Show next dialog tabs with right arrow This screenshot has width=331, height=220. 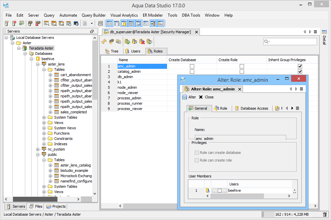(292, 108)
